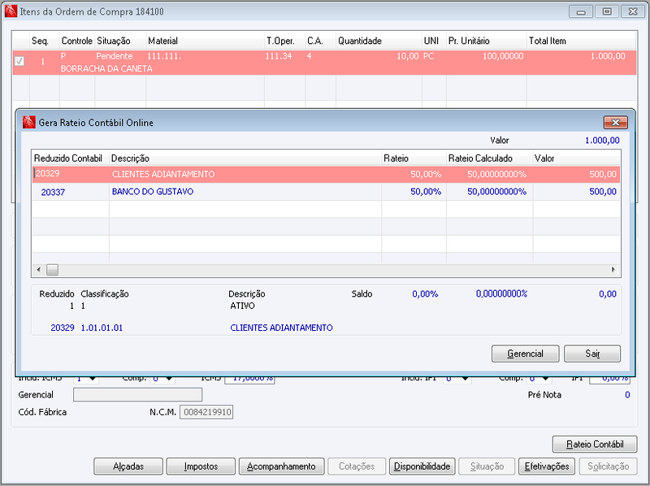This screenshot has width=650, height=486.
Task: Open the Gerencial button in rateio dialog
Action: (x=525, y=354)
